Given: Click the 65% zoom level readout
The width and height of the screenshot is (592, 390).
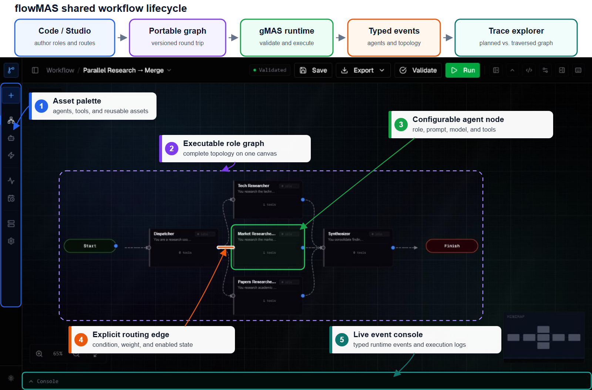Looking at the screenshot, I should 58,354.
